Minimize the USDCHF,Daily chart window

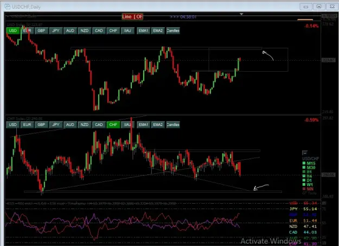306,7
